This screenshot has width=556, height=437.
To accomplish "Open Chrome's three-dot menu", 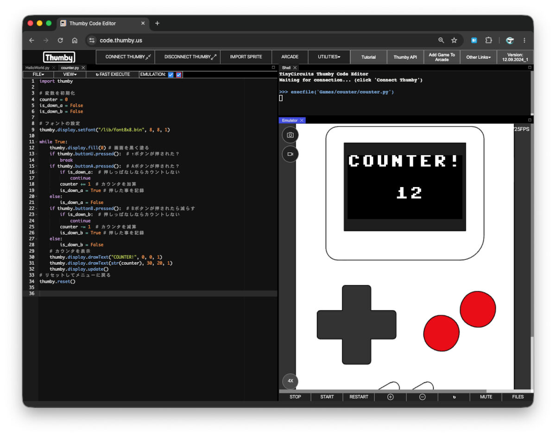I will click(524, 40).
